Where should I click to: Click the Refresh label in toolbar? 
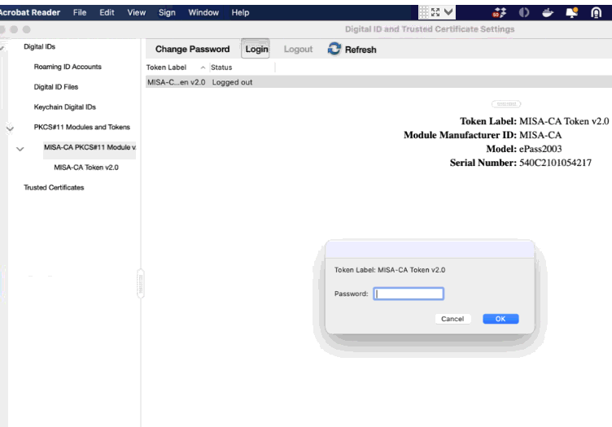click(361, 50)
